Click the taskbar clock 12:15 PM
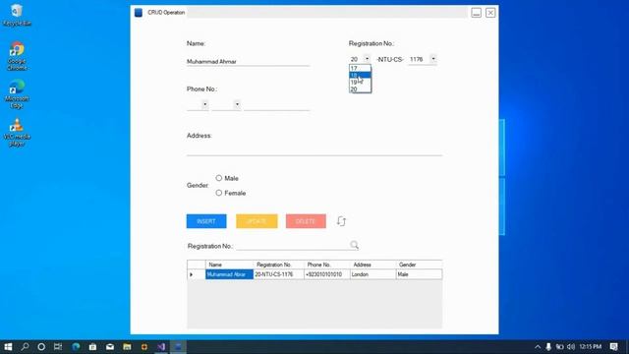629x354 pixels. click(590, 347)
